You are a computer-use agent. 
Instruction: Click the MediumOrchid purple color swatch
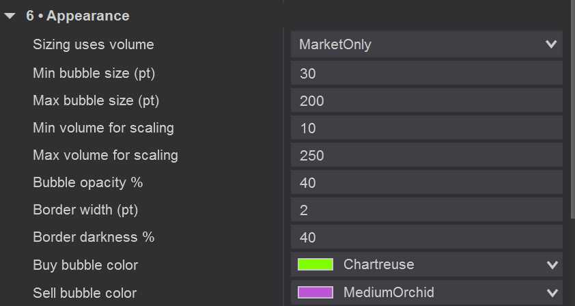coord(315,292)
